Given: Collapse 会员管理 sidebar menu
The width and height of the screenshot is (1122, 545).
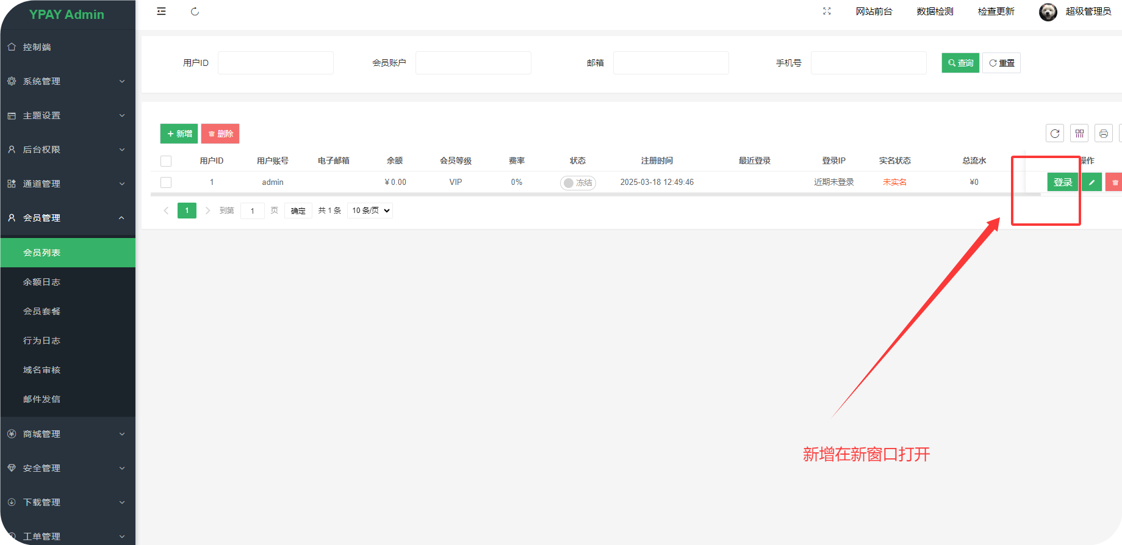Looking at the screenshot, I should click(x=68, y=218).
